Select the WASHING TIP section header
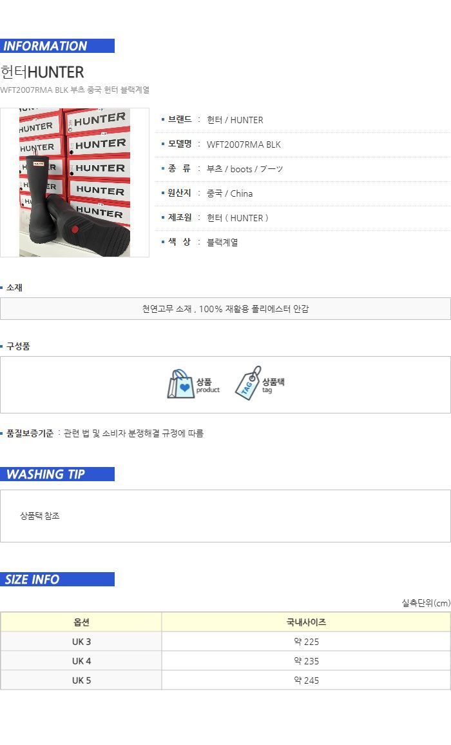 pos(57,474)
